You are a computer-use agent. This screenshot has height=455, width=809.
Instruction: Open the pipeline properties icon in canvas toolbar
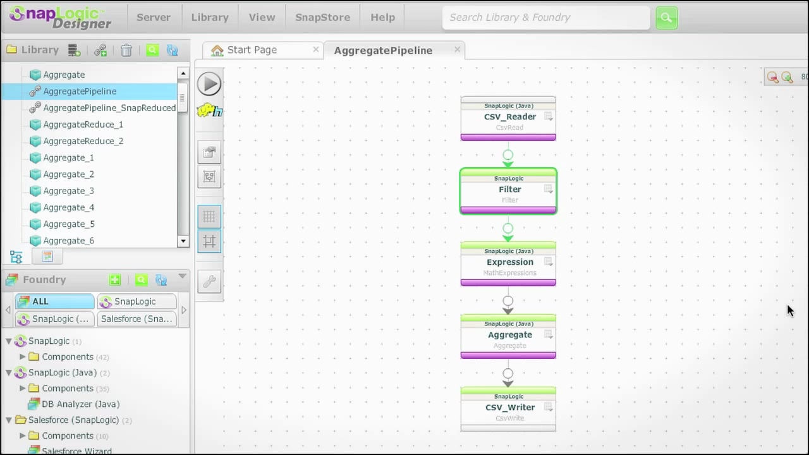(209, 152)
